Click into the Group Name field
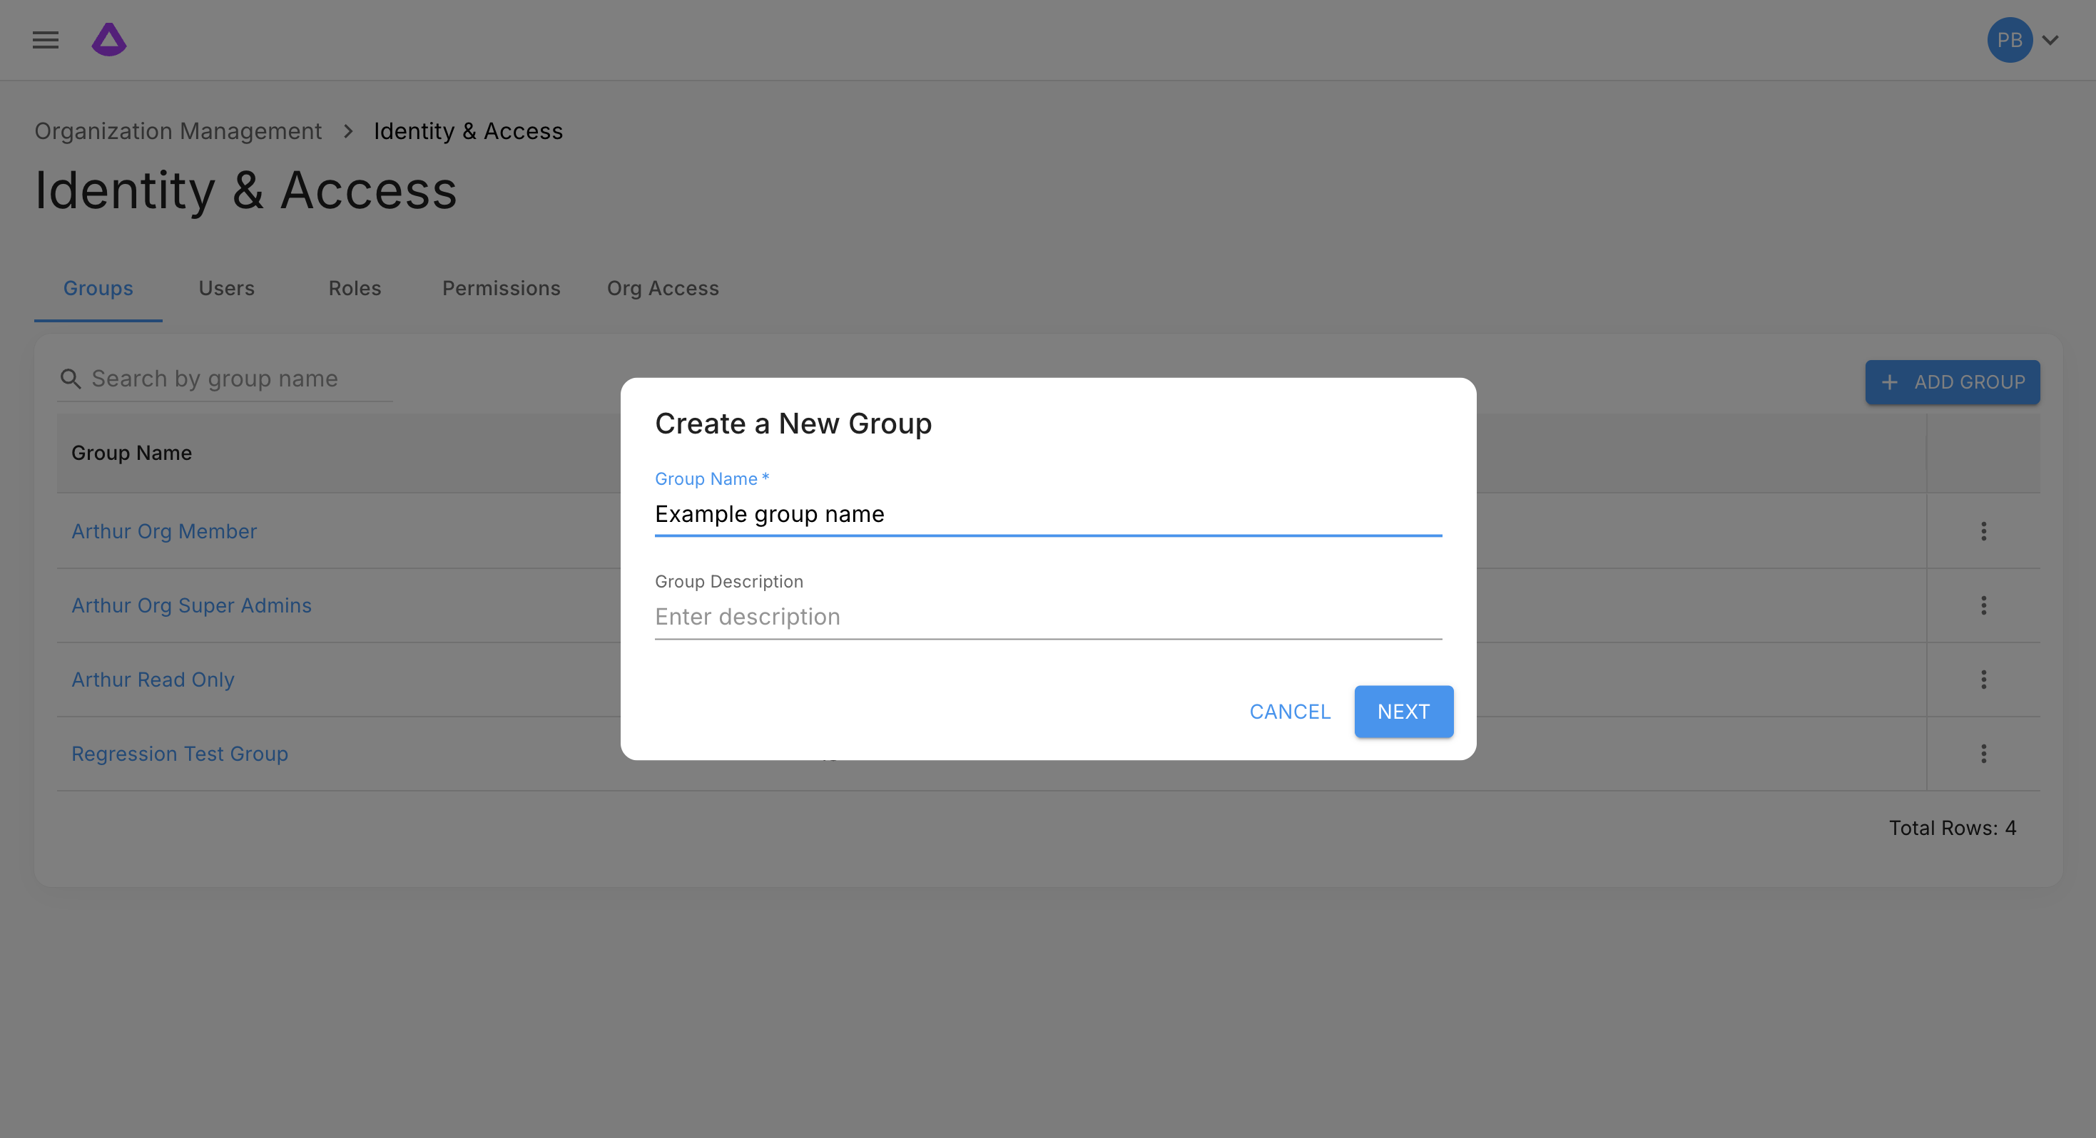Screen dimensions: 2096x1138 coord(1047,514)
